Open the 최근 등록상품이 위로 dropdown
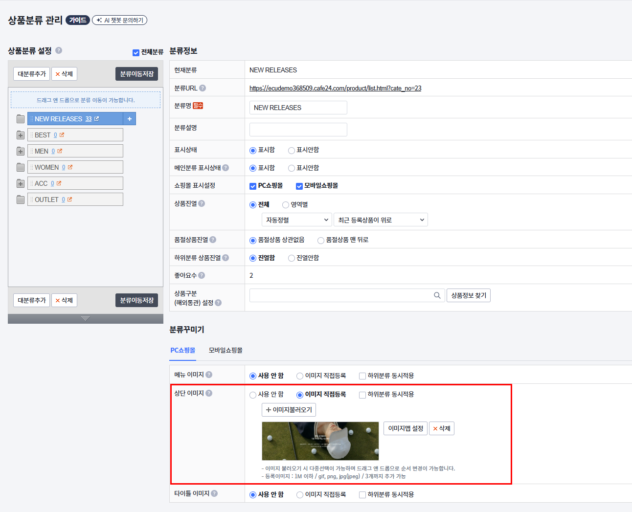Viewport: 632px width, 512px height. [381, 220]
